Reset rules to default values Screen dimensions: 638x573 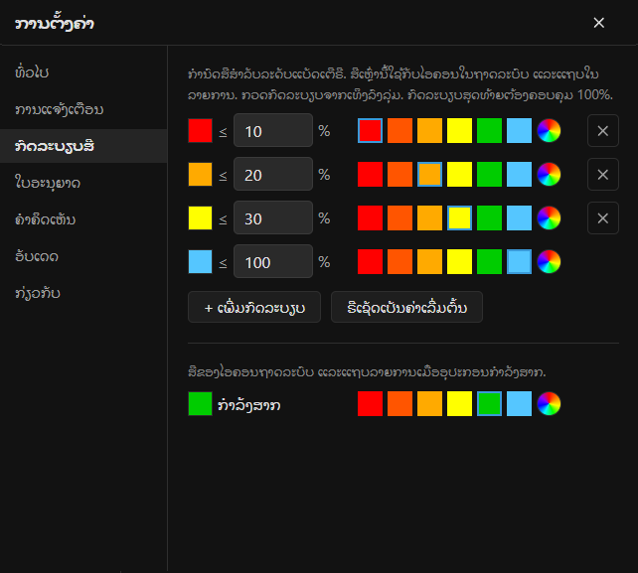click(406, 307)
